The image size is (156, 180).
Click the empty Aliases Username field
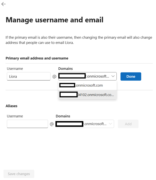(x=27, y=124)
